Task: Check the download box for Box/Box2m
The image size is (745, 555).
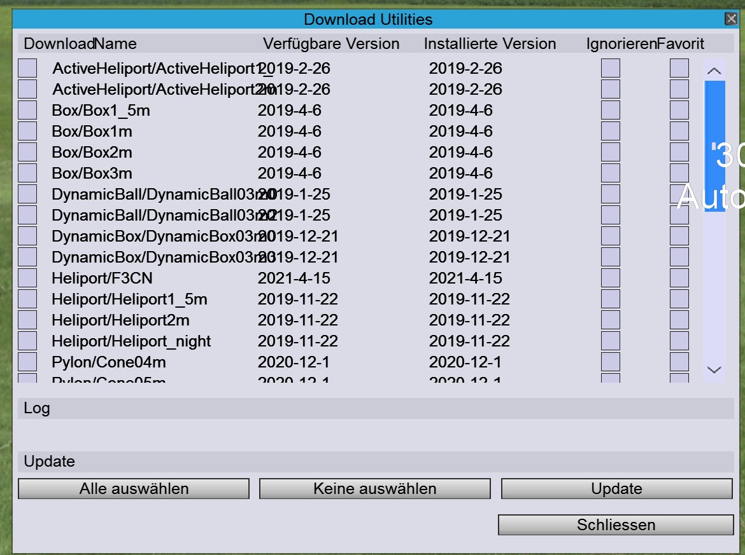Action: [x=27, y=152]
